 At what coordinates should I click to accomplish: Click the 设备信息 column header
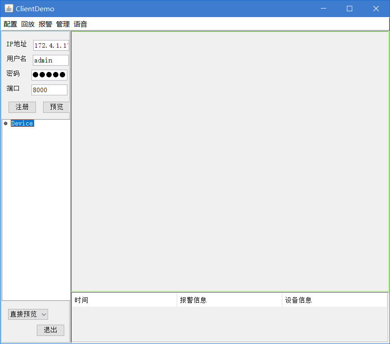click(335, 300)
